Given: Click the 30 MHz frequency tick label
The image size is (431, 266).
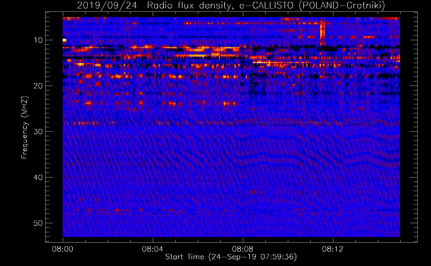Looking at the screenshot, I should (38, 132).
